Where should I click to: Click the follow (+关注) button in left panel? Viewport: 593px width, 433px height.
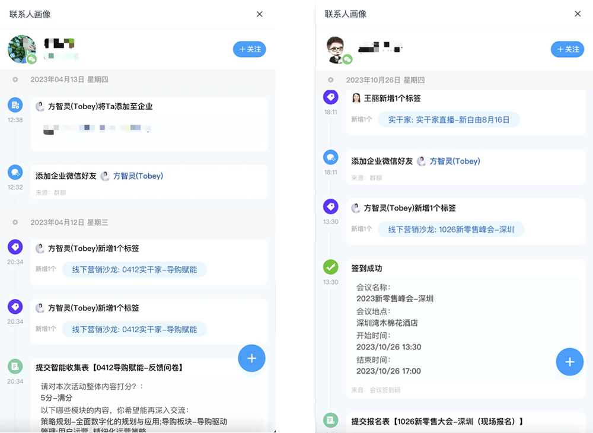pos(249,49)
